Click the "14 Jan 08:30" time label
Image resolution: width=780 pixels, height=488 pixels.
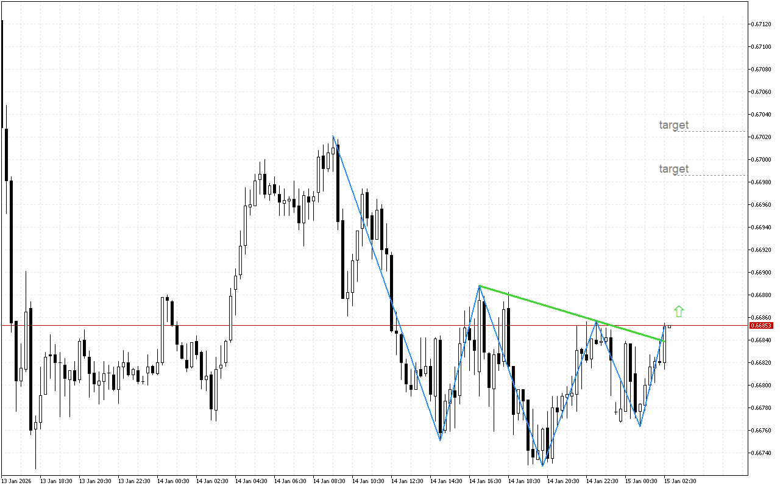329,481
